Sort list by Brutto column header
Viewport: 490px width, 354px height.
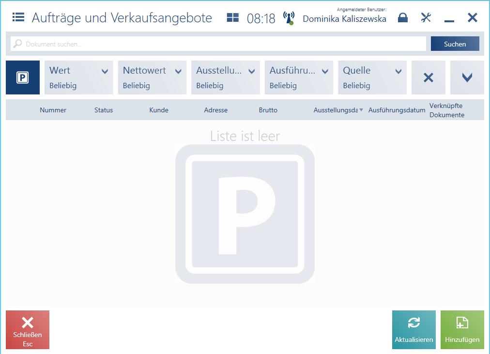pos(268,110)
